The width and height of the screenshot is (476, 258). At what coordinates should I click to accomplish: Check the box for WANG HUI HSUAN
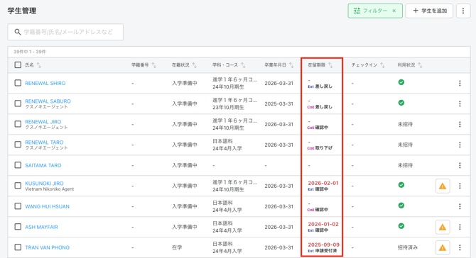pos(18,206)
